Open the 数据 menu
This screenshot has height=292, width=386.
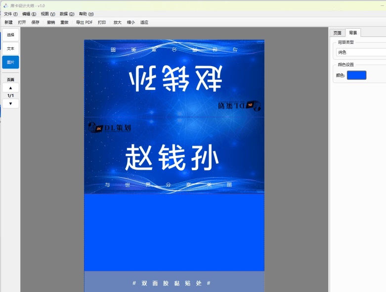(67, 14)
